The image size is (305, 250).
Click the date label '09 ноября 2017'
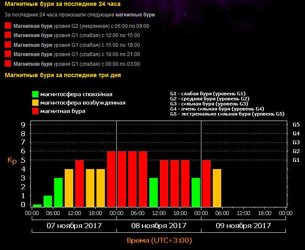click(x=243, y=226)
